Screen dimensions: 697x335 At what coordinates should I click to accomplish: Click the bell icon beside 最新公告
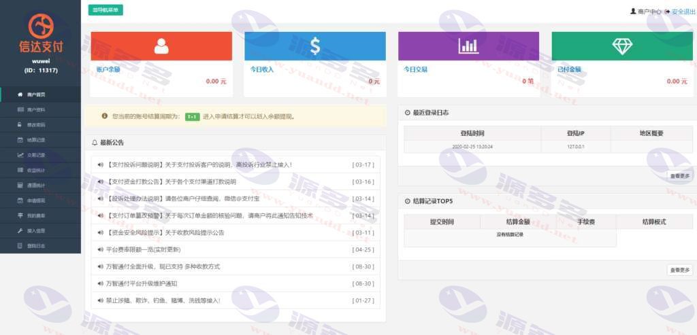point(94,143)
